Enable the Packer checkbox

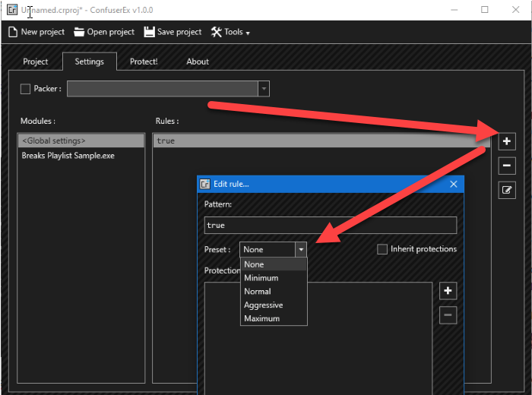tap(25, 89)
